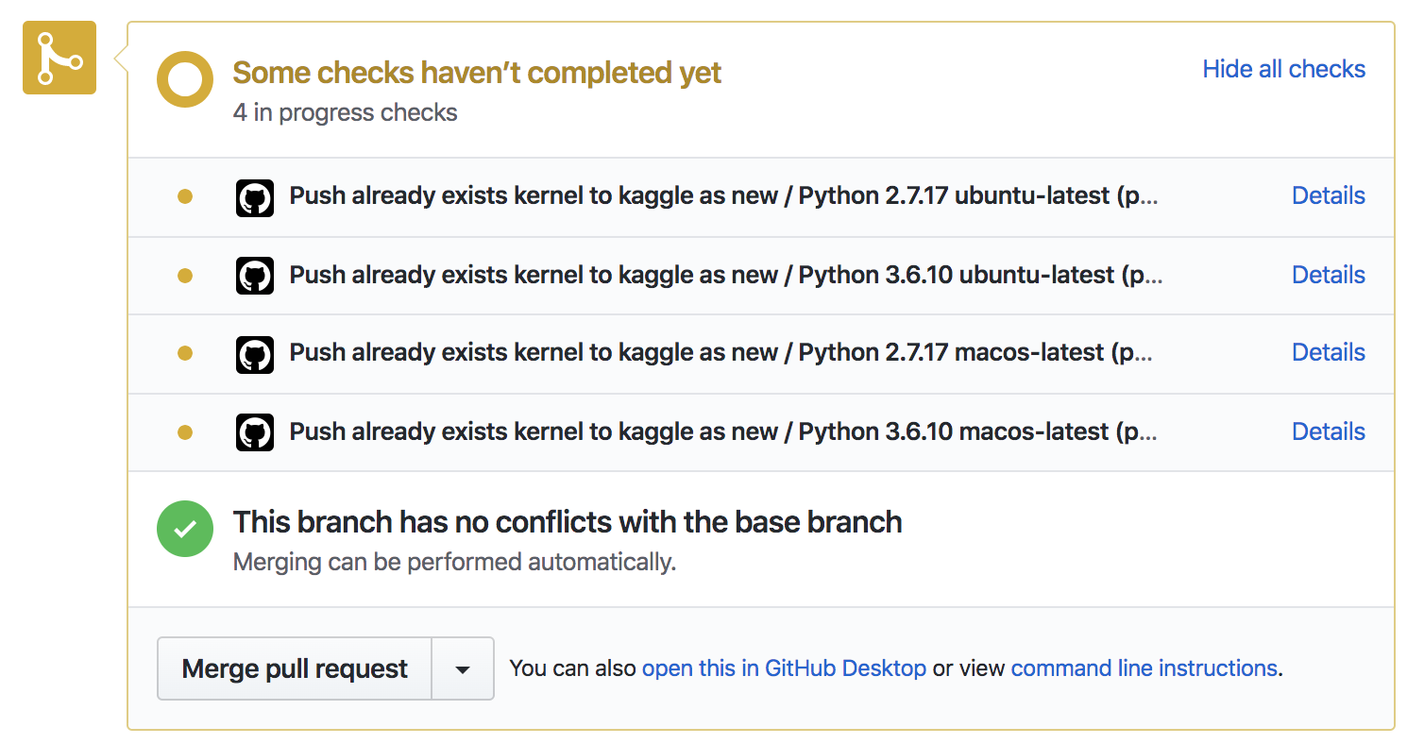Collapse checks with Hide all checks
This screenshot has height=744, width=1424.
coord(1283,69)
